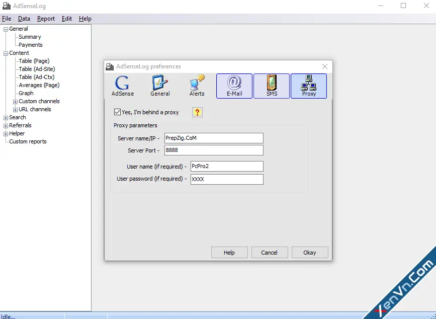The image size is (436, 319).
Task: Select Averages (Page) tree item
Action: [39, 85]
